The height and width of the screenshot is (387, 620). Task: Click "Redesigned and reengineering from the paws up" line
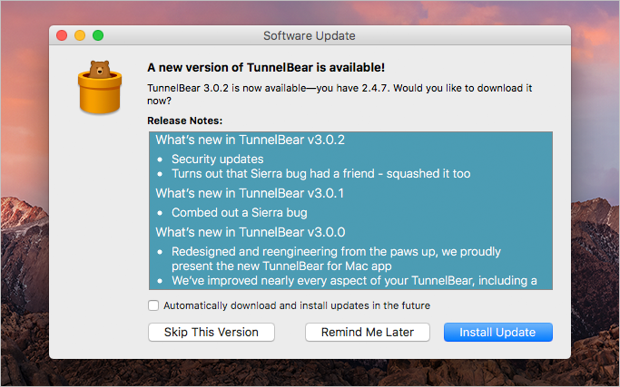point(336,258)
